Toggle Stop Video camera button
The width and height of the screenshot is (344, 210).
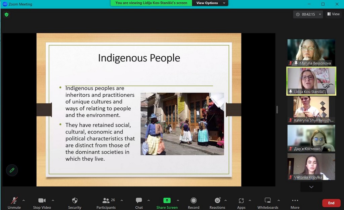(x=42, y=201)
